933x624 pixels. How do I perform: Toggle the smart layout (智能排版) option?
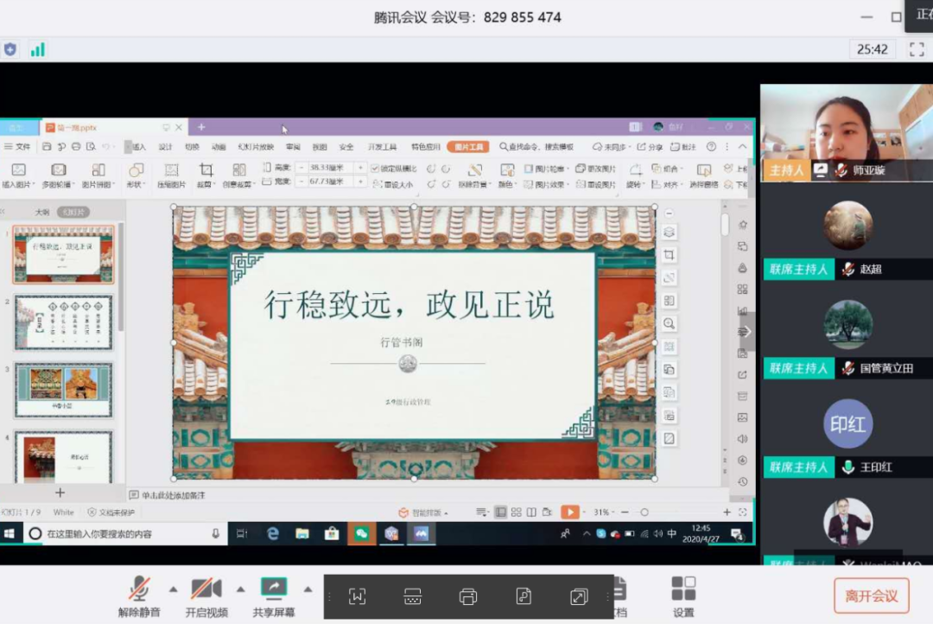(422, 513)
